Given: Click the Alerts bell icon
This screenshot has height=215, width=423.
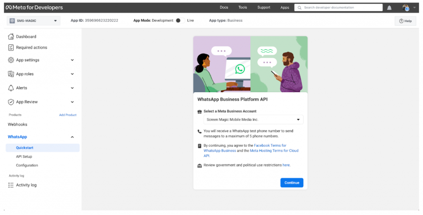Looking at the screenshot, I should (x=11, y=88).
